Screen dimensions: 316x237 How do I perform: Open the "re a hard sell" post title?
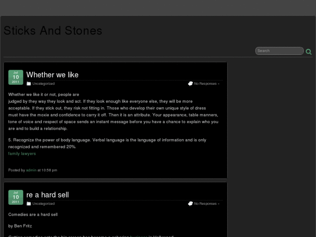tap(47, 195)
